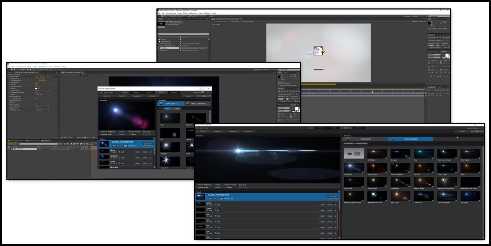Choose the Golden Light preset thumbnail
491x246 pixels.
377,182
